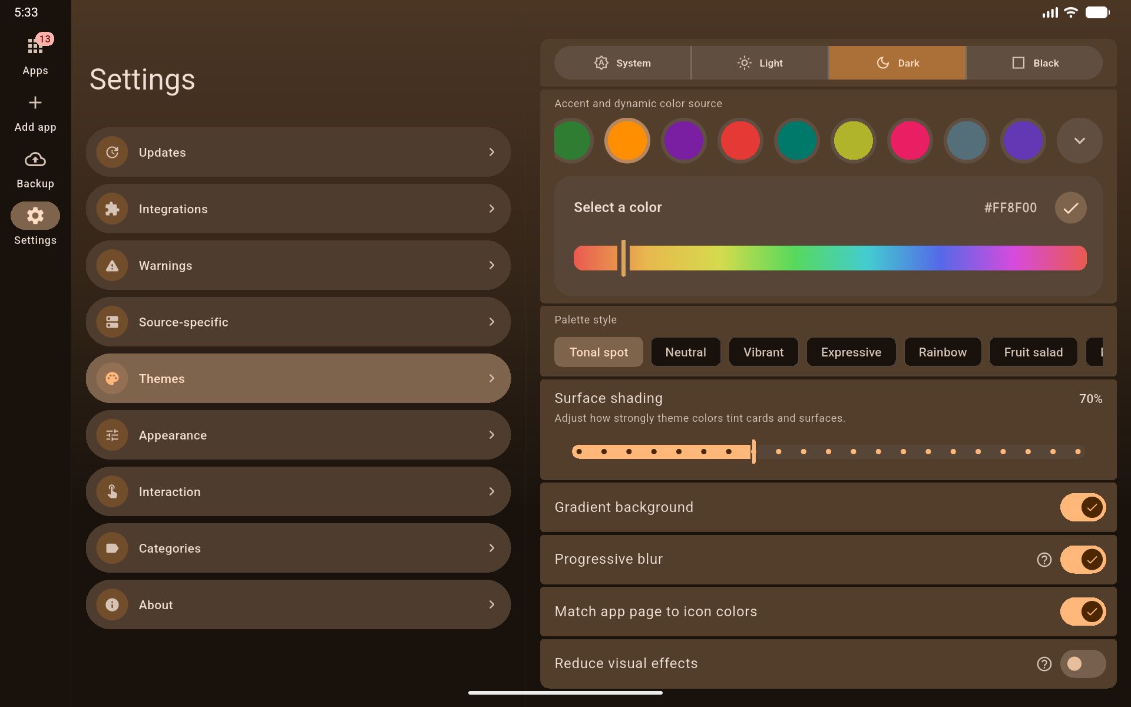Viewport: 1131px width, 707px height.
Task: Click the About info icon
Action: pyautogui.click(x=112, y=604)
